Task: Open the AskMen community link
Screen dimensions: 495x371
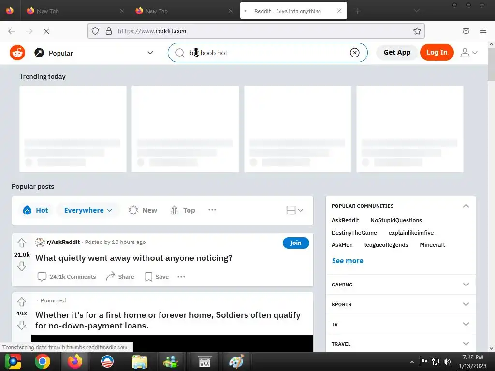Action: (342, 245)
